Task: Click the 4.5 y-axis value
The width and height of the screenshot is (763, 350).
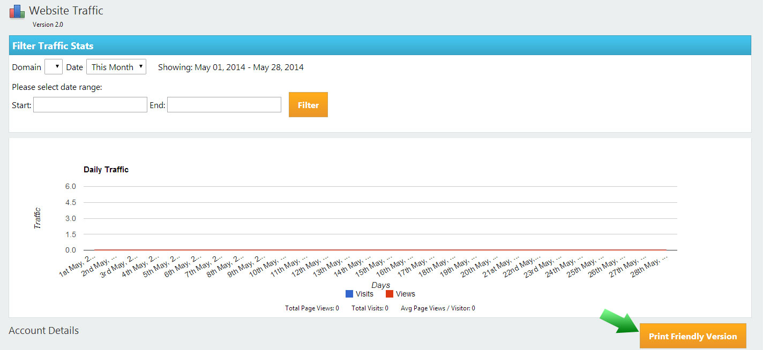Action: (x=71, y=202)
